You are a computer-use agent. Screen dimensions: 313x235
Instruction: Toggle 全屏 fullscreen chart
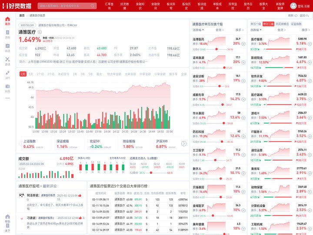[183, 74]
